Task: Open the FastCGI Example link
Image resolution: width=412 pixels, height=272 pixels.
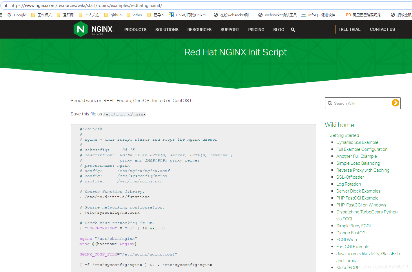Action: pyautogui.click(x=353, y=247)
